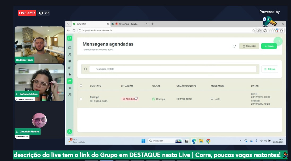This screenshot has width=291, height=161.
Task: Click the floating green chat bubble icon
Action: tap(278, 41)
